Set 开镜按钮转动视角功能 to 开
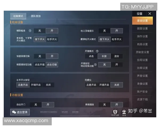Viewport: 160px width, 128px height. tap(117, 65)
